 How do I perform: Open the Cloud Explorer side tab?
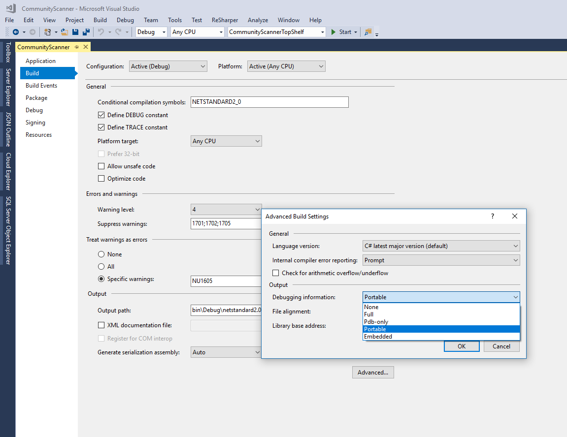8,172
